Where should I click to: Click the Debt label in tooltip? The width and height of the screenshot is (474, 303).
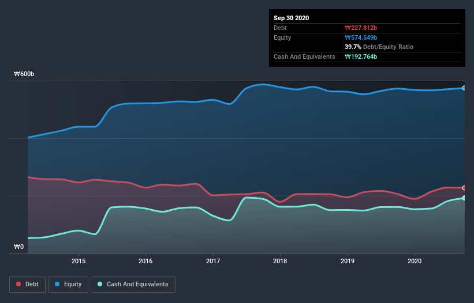click(x=280, y=28)
